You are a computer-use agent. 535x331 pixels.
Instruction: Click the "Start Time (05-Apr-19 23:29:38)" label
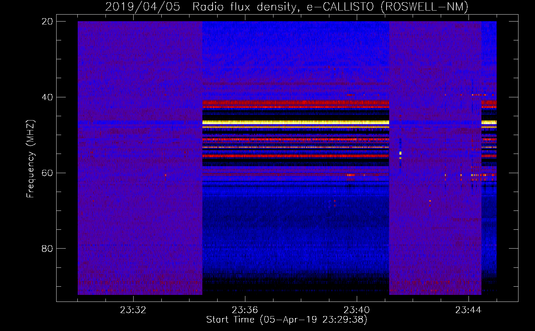pyautogui.click(x=287, y=320)
